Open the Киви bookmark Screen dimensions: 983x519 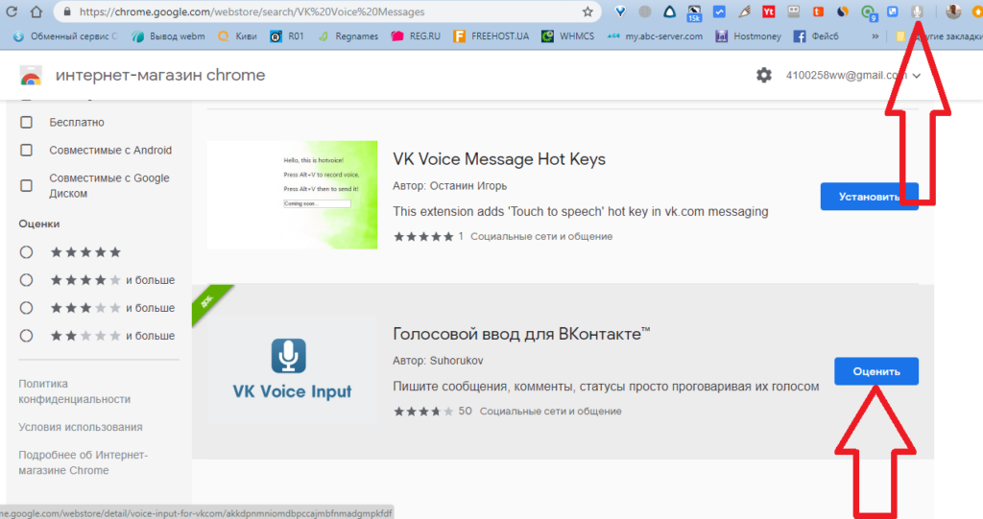(x=237, y=36)
